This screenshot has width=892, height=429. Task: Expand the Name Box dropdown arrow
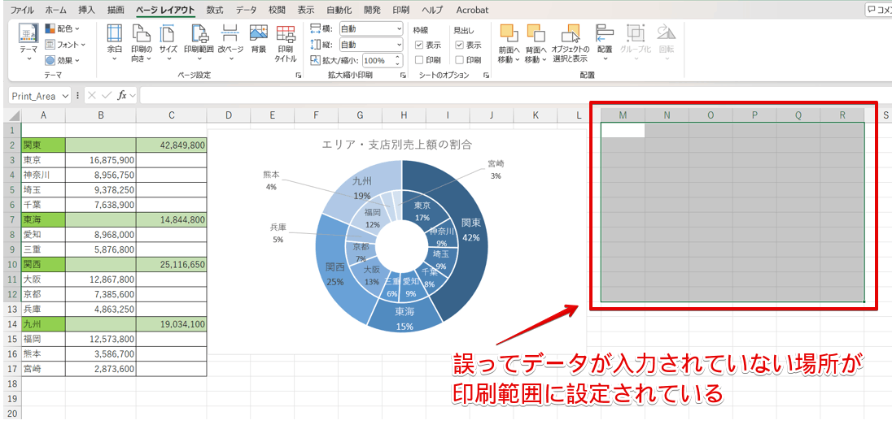65,95
